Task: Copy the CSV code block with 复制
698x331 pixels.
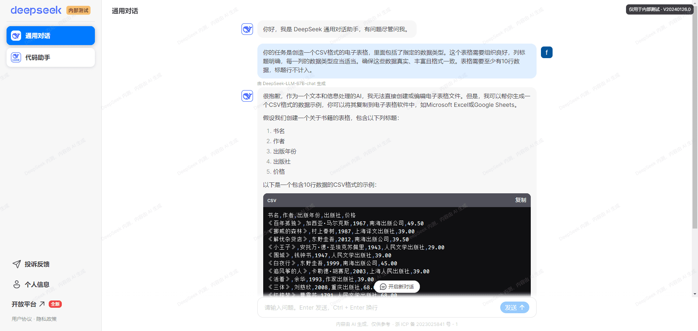Action: point(521,200)
